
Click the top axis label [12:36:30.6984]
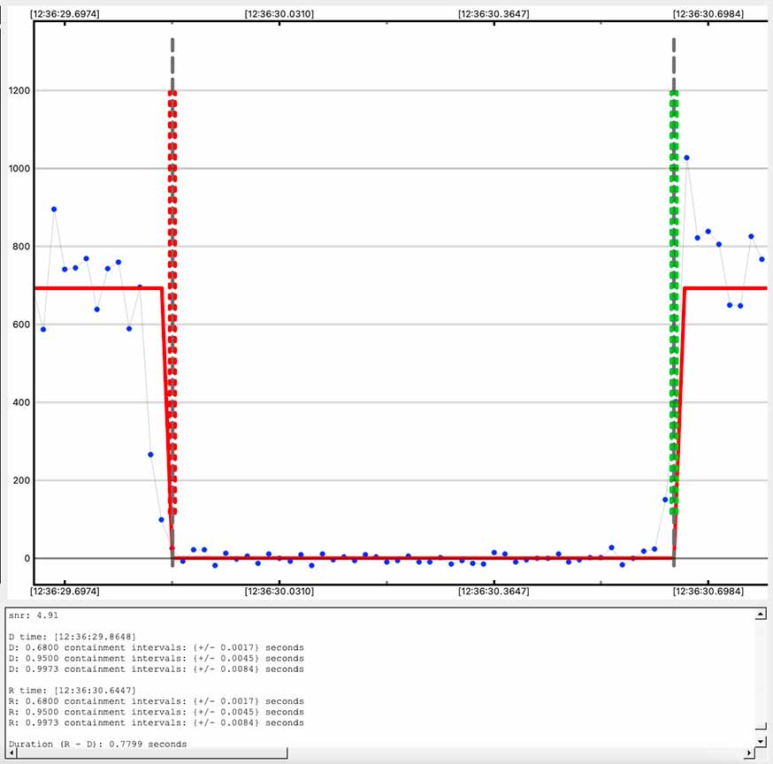708,14
